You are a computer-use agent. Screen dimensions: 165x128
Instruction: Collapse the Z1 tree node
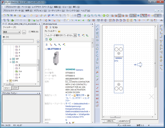(10, 62)
